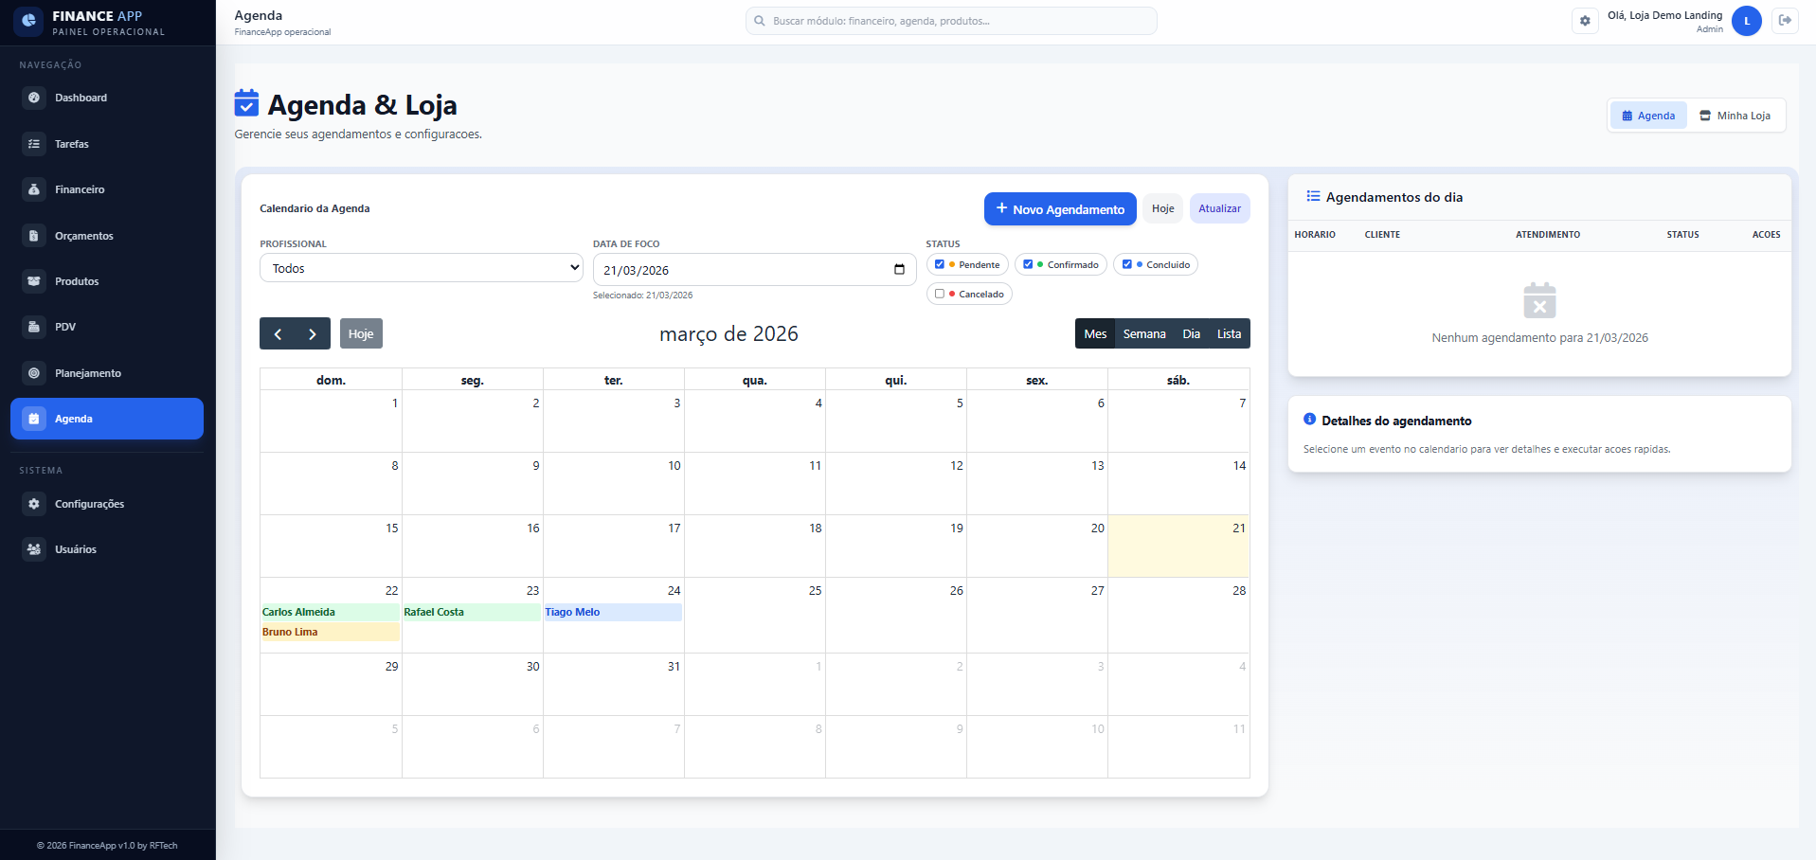
Task: Open Financeiro money bag icon
Action: [x=34, y=189]
